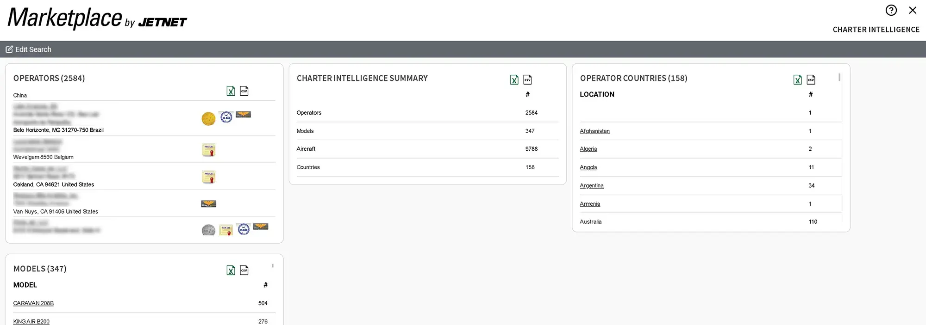Open the help question mark icon
Viewport: 926px width, 325px height.
(891, 10)
